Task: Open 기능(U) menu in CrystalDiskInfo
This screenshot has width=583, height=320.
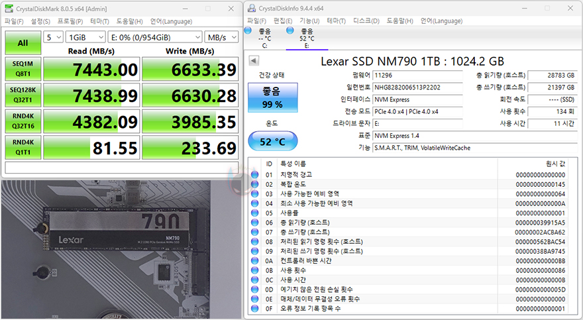Action: pos(310,21)
